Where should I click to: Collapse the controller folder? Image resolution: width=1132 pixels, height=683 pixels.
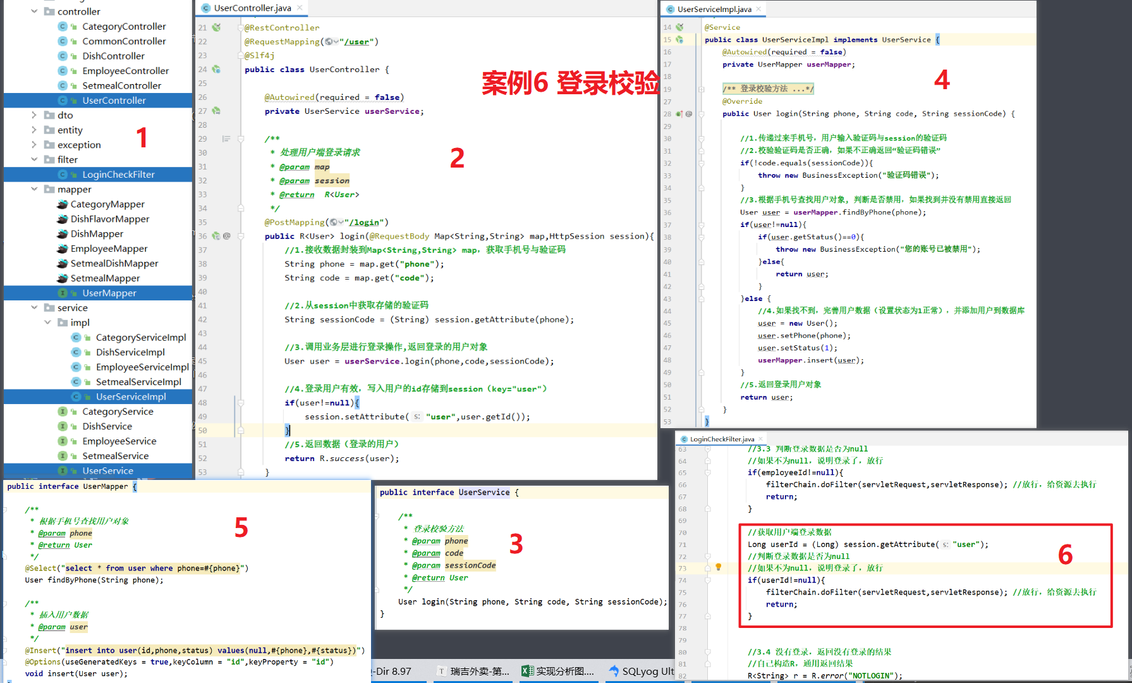(34, 11)
